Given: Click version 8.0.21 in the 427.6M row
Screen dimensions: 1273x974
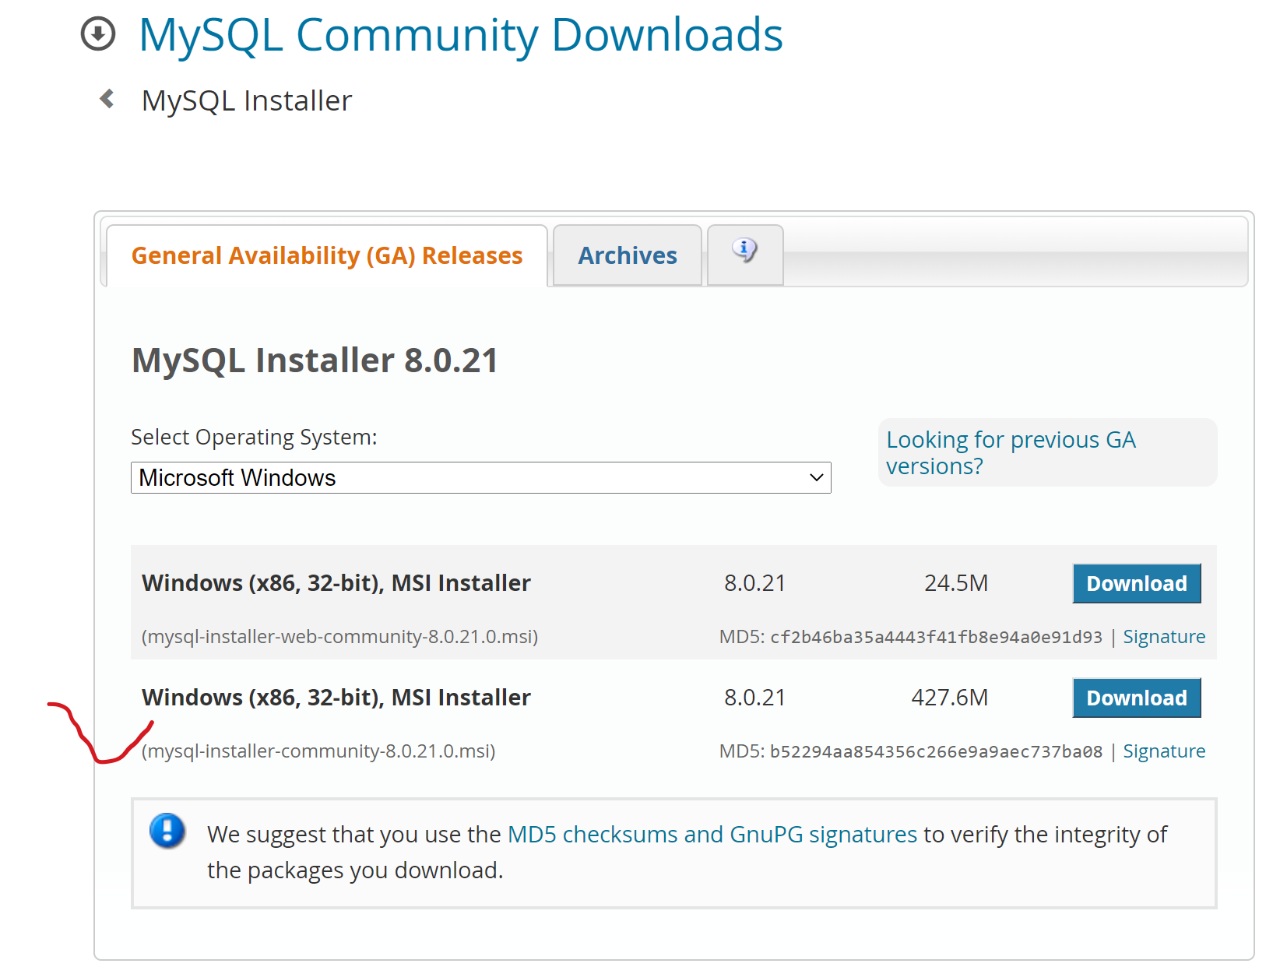Looking at the screenshot, I should point(755,698).
